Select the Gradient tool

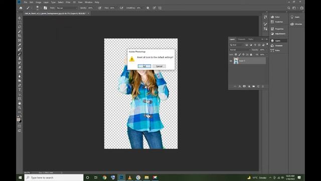coord(20,71)
